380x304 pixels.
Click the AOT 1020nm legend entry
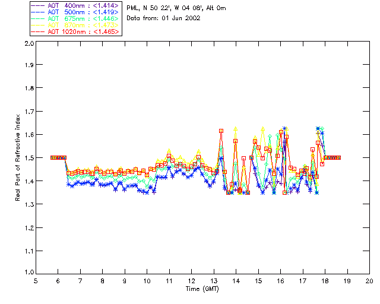pos(75,31)
